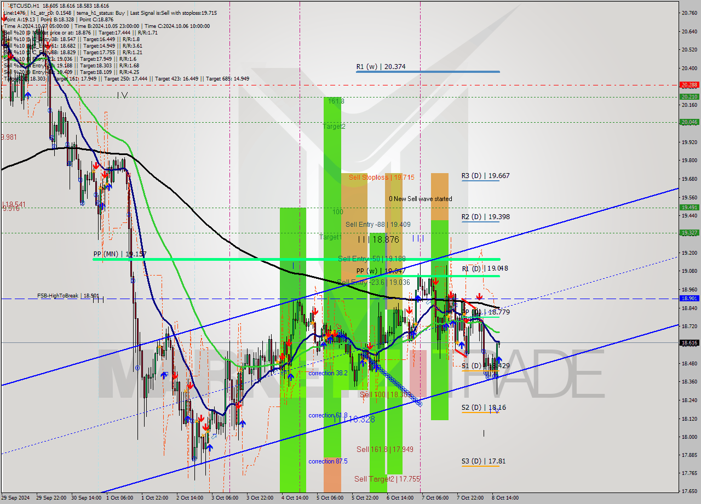Click the 29 Sep 2024 date label
Image resolution: width=701 pixels, height=504 pixels.
pos(15,498)
